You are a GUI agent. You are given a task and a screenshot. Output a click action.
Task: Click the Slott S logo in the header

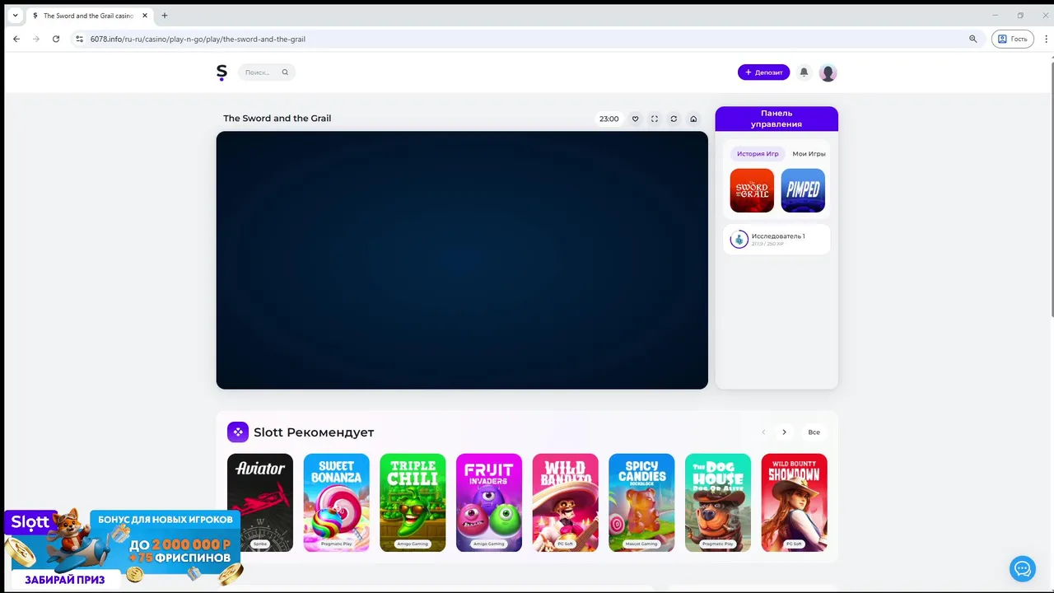click(222, 72)
